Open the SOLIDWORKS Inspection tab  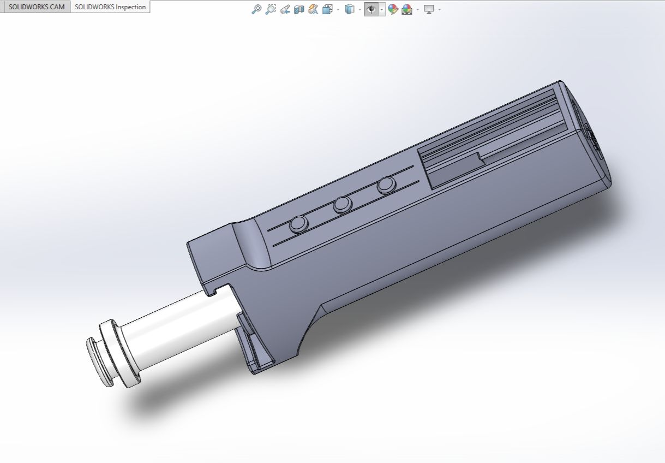[110, 7]
